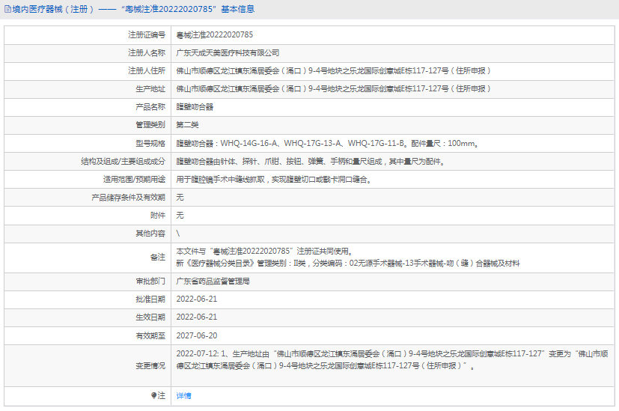Image resolution: width=619 pixels, height=411 pixels.
Task: Select 无 value in 附件 row
Action: click(x=180, y=215)
